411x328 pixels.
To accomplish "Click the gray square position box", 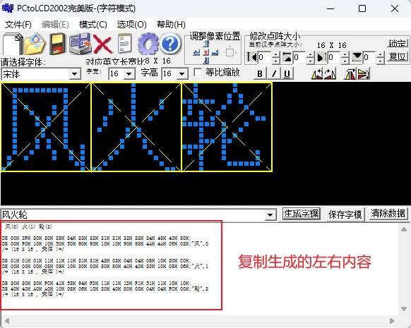I will [230, 53].
